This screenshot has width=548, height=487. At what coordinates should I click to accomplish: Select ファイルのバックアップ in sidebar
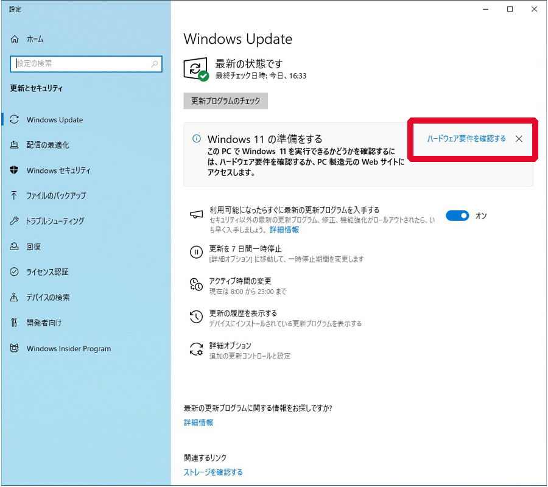coord(56,195)
